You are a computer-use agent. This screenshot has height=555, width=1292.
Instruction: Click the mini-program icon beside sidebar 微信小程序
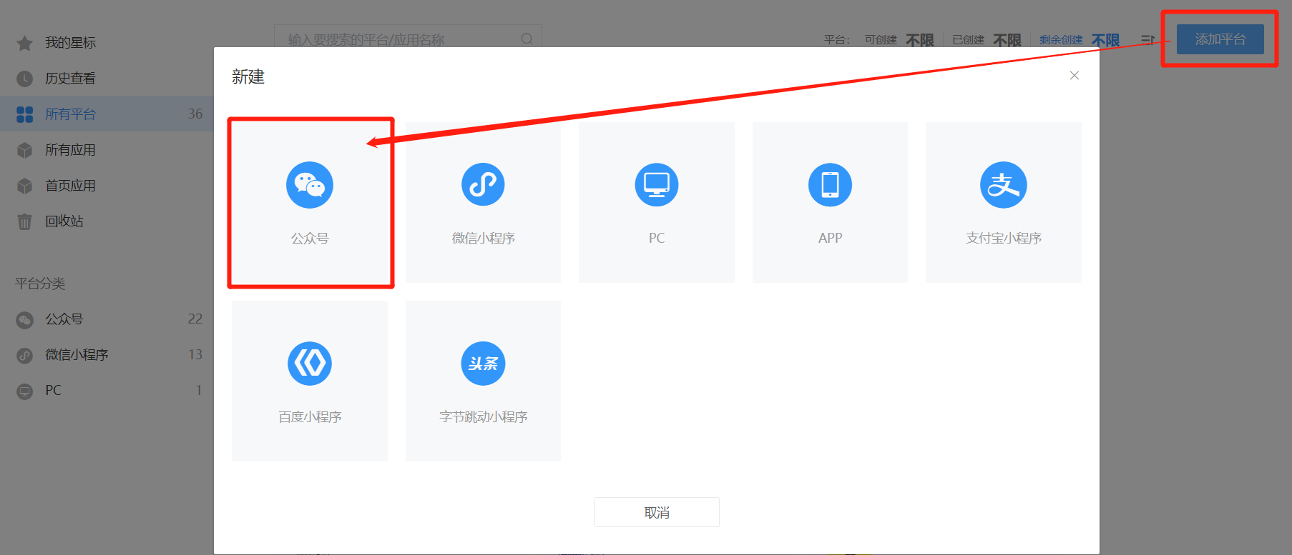[x=24, y=355]
